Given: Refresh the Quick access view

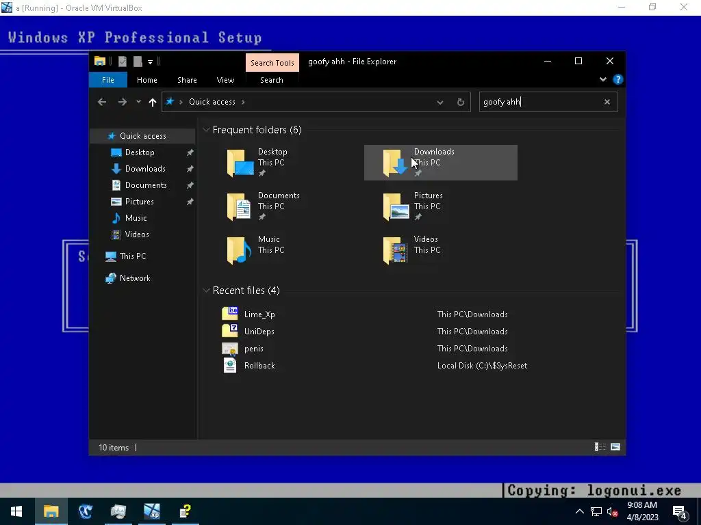Looking at the screenshot, I should point(461,103).
